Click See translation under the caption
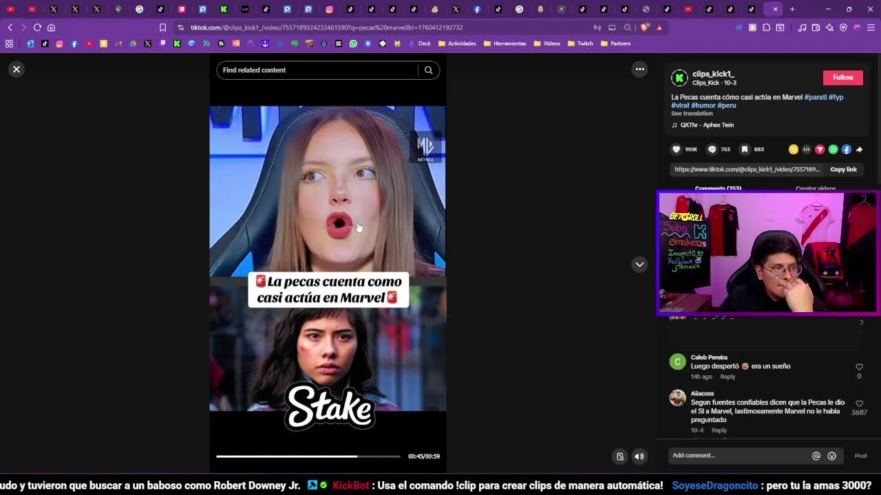 (692, 113)
